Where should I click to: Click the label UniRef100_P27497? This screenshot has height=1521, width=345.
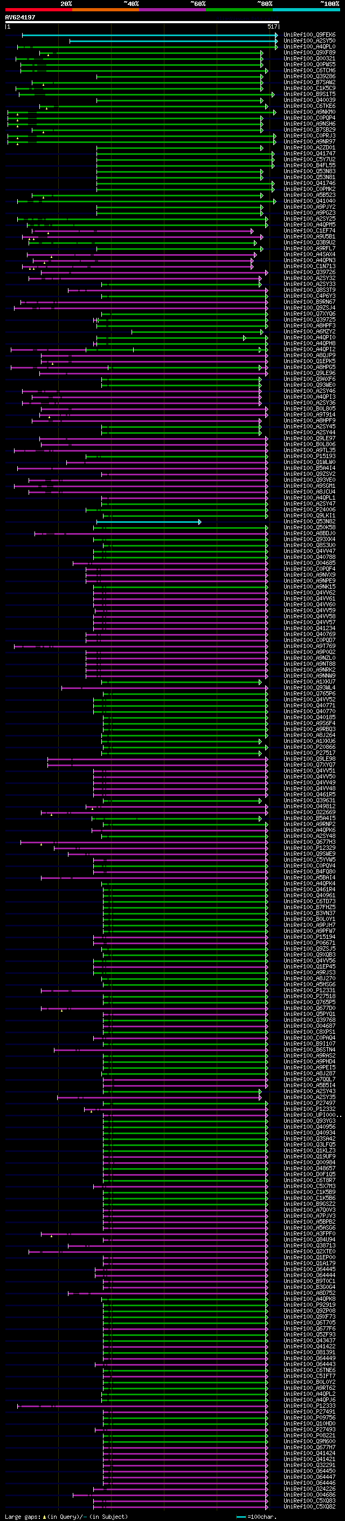click(x=309, y=1103)
